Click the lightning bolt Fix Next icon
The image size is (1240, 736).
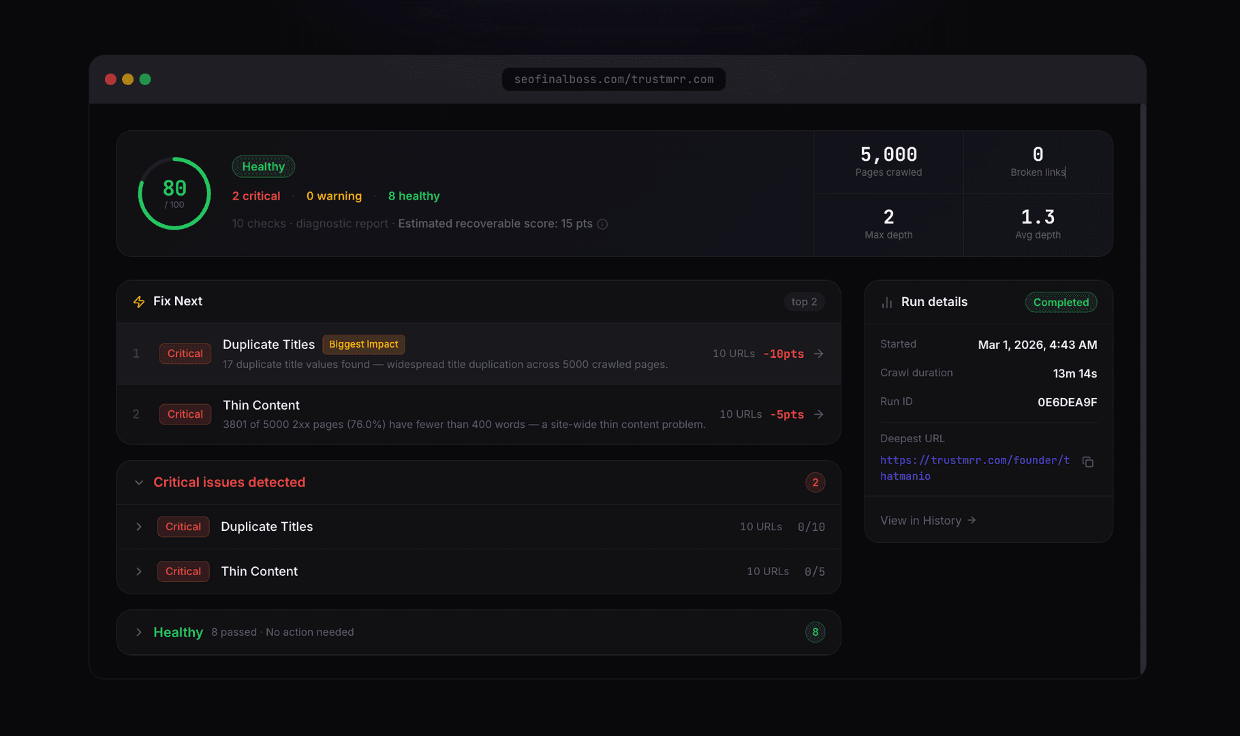139,302
